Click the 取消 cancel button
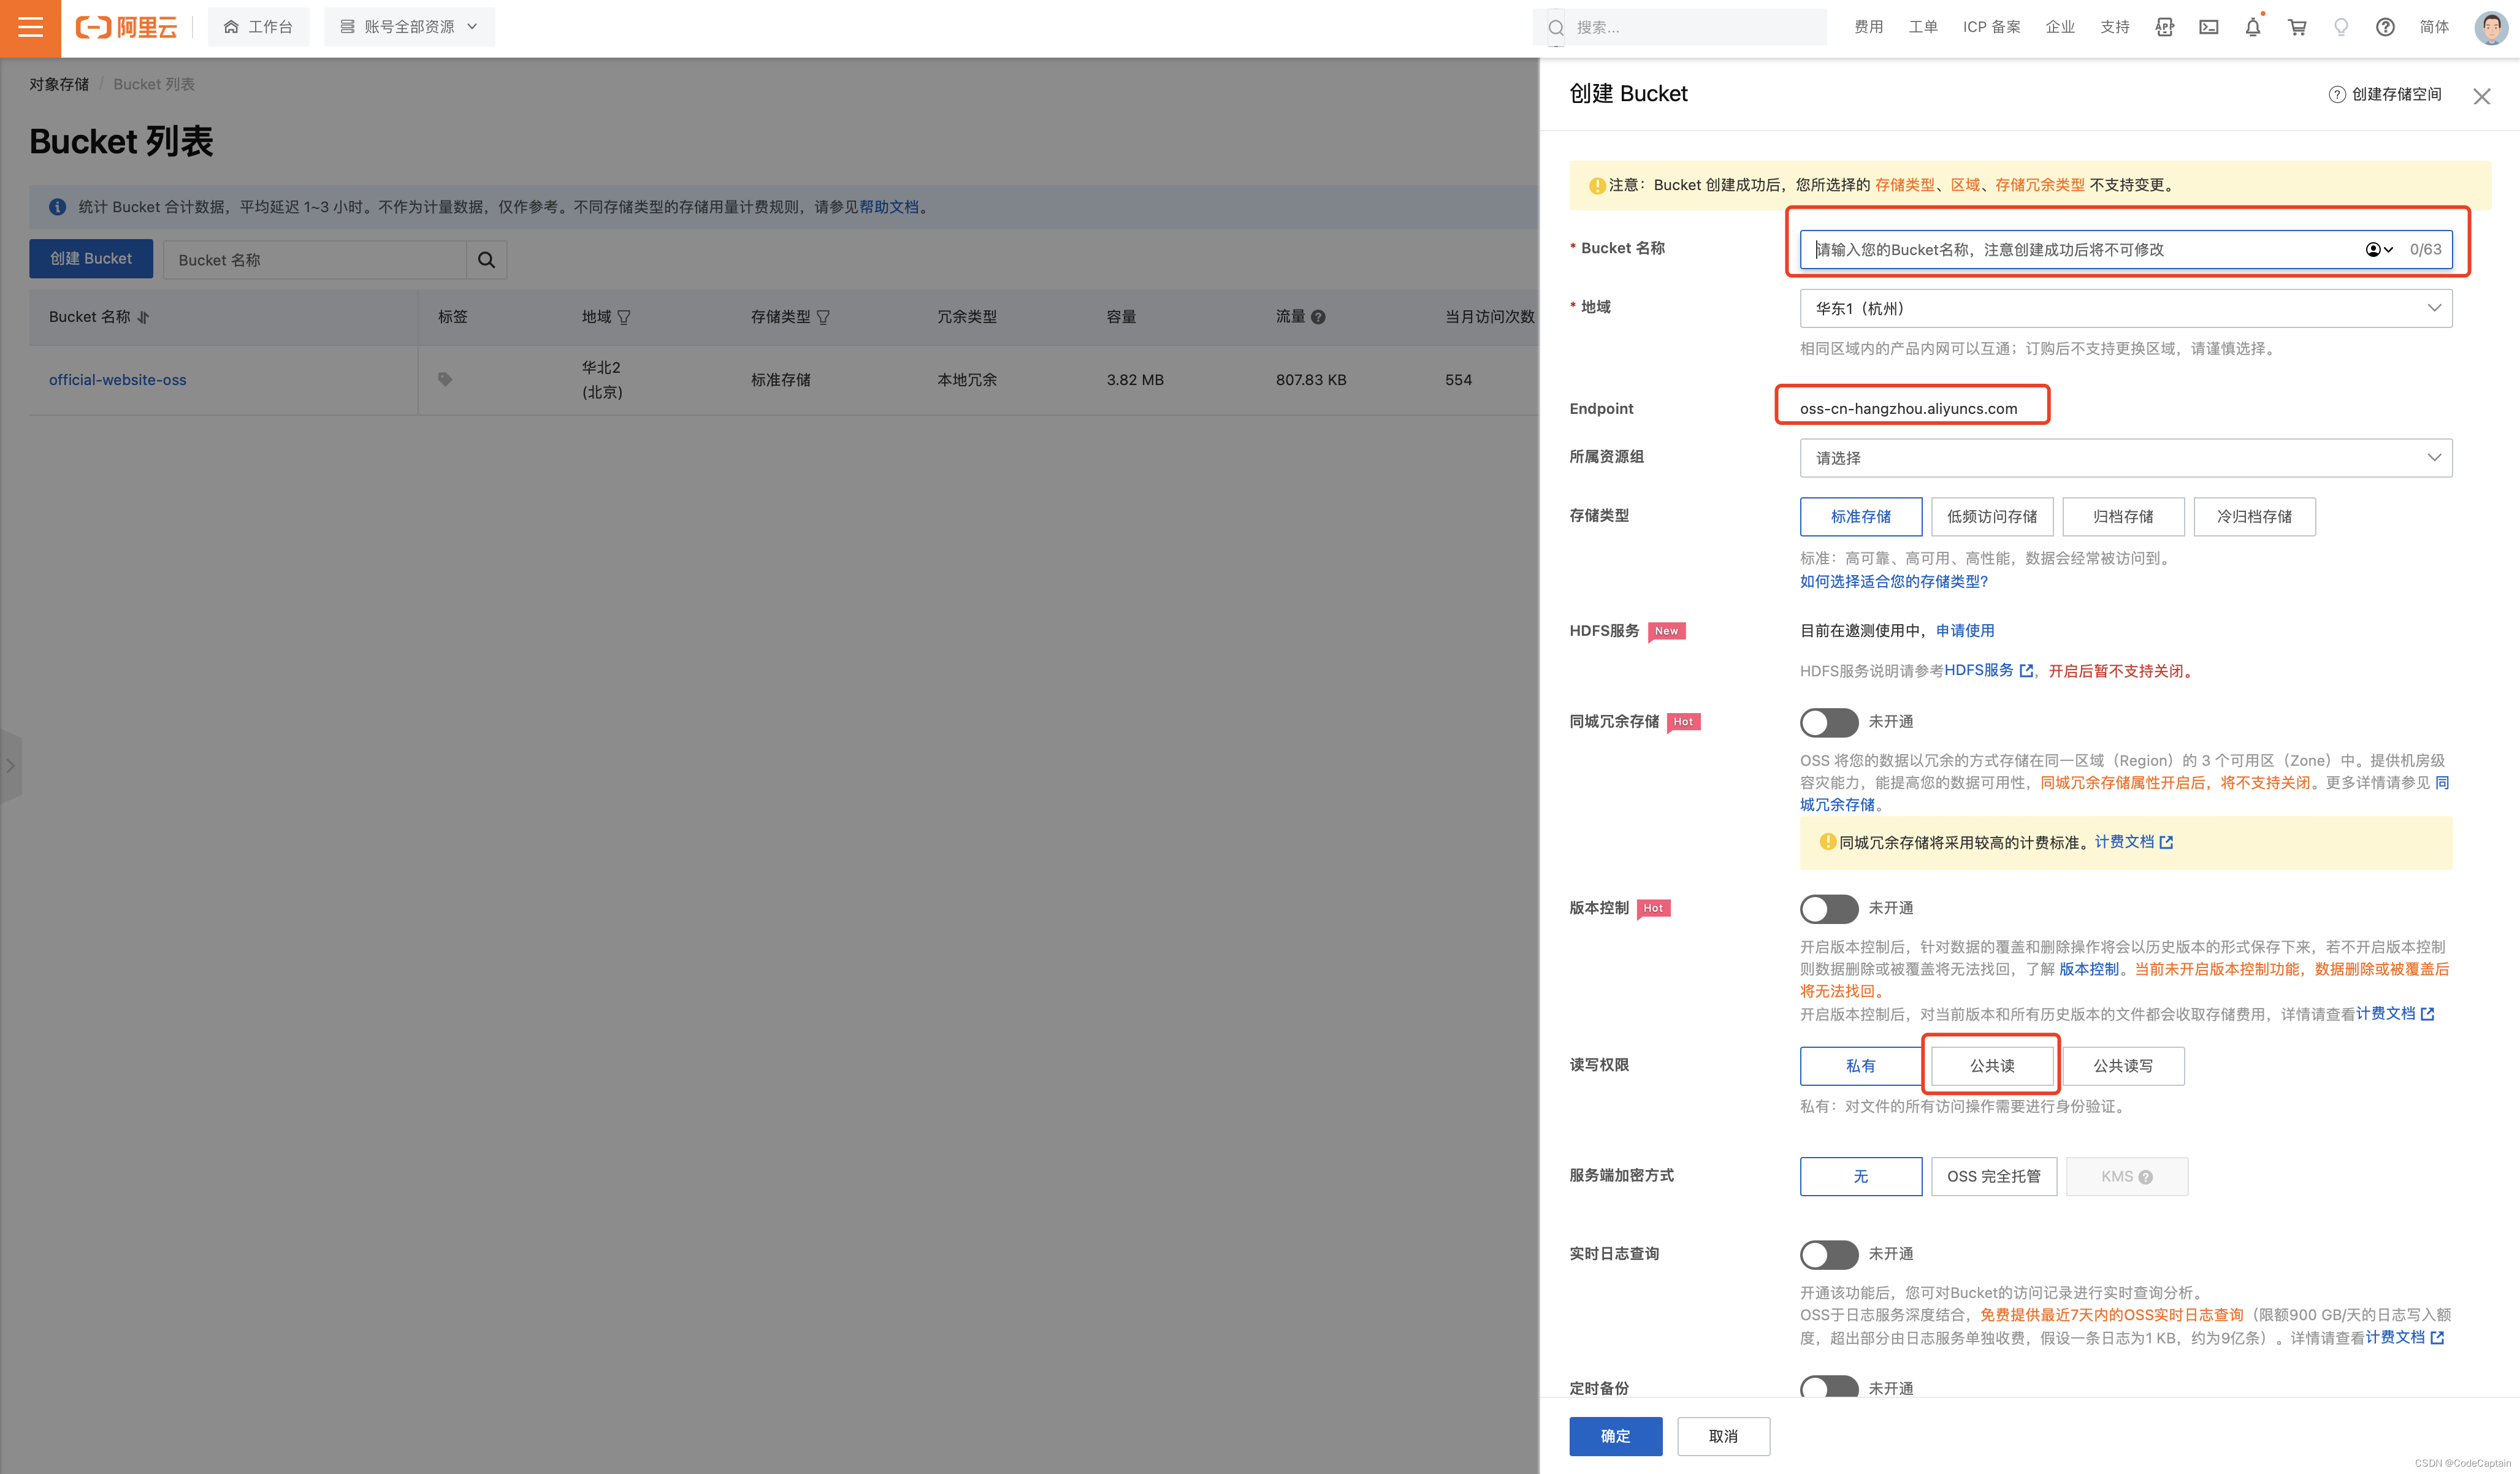This screenshot has width=2520, height=1474. (1723, 1436)
